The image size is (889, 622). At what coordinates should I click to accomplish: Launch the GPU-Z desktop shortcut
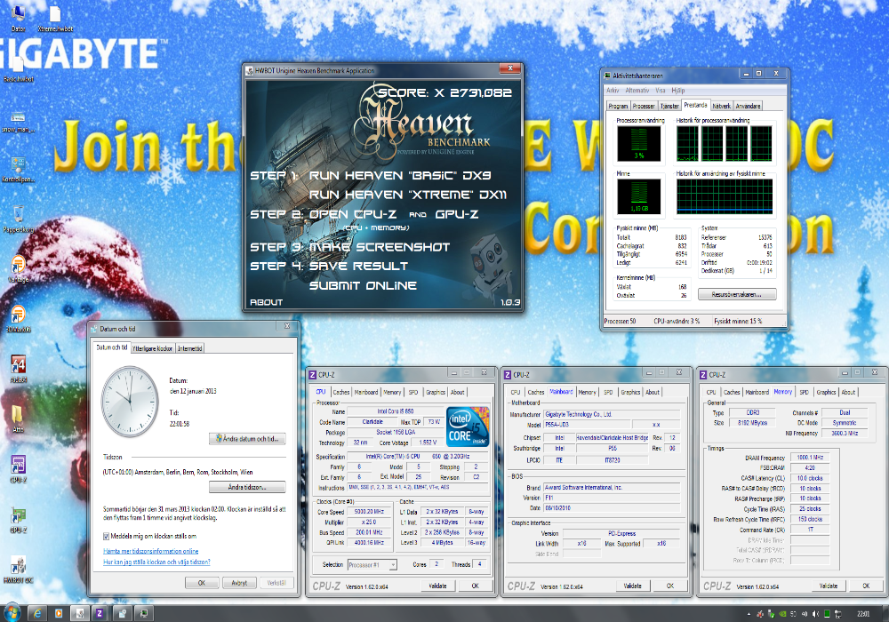coord(18,518)
